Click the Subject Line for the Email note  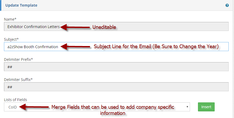click(x=156, y=47)
